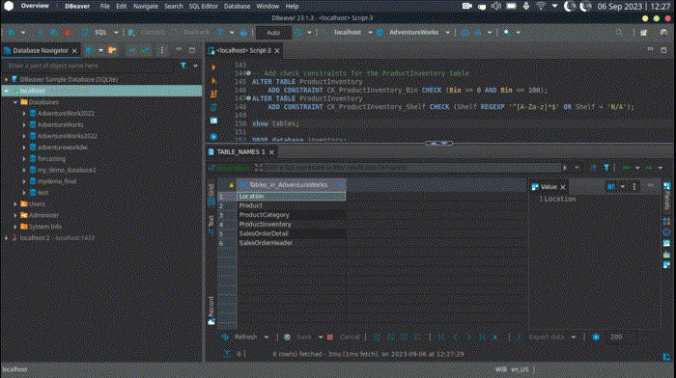Click the result filter funnel icon

606,168
